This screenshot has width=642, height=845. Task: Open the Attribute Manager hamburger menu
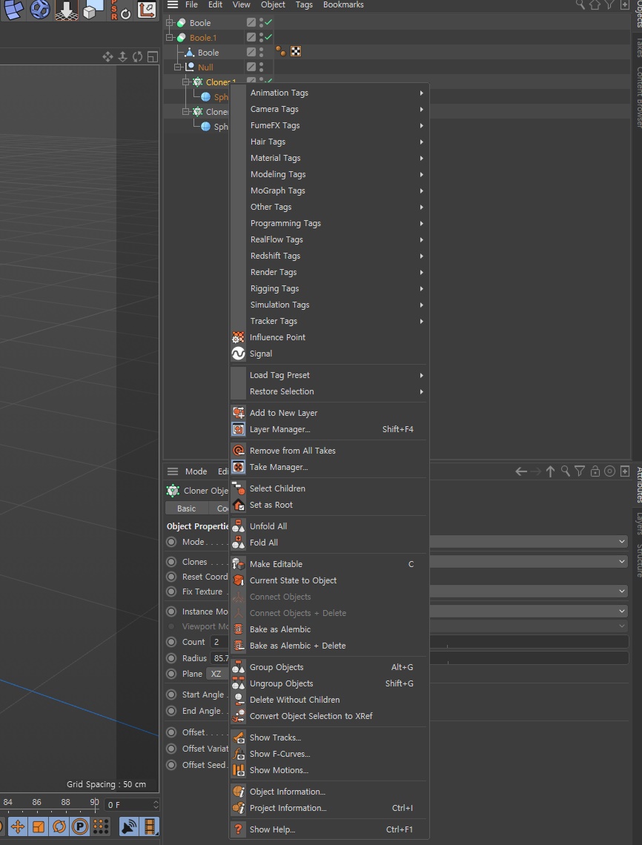(x=173, y=471)
